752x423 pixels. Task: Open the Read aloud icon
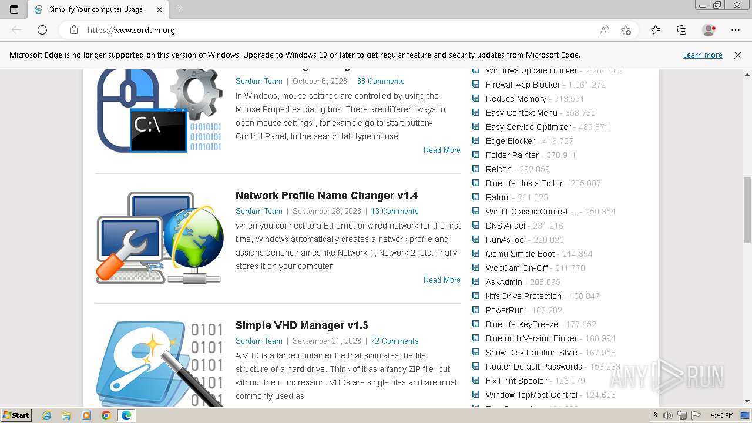pos(605,30)
